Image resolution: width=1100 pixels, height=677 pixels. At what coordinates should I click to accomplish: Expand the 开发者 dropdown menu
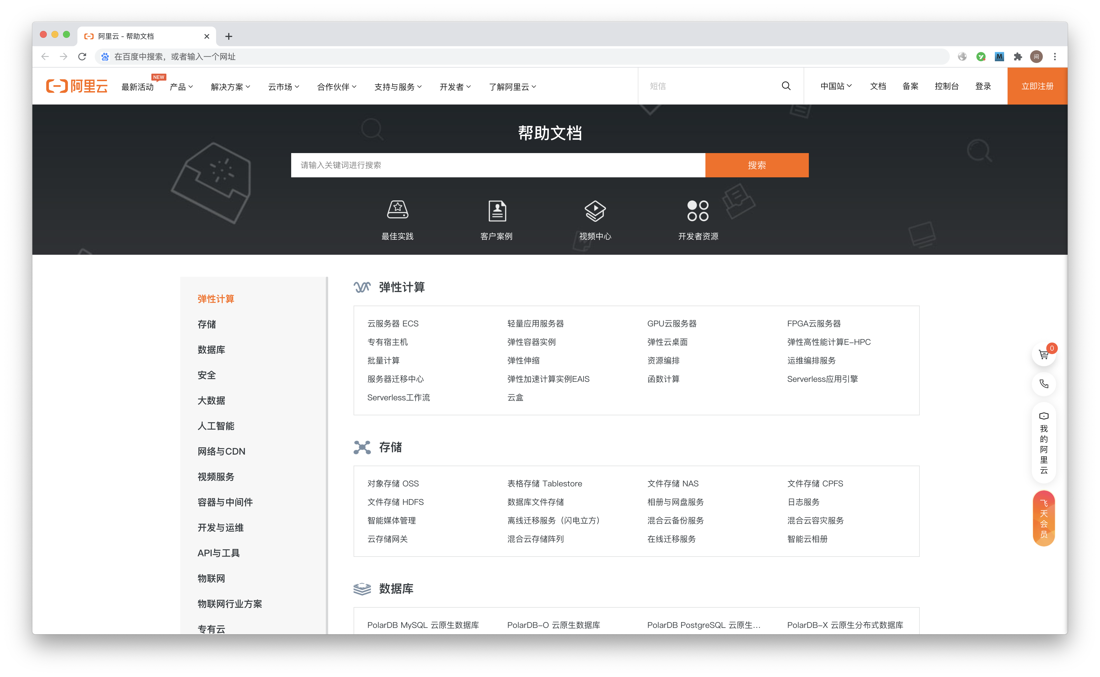click(455, 86)
